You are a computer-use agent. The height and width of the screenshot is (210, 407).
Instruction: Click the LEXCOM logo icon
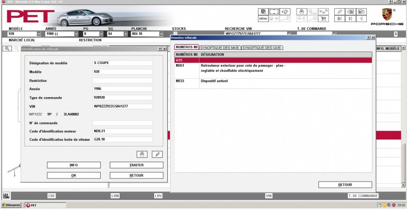point(6,195)
